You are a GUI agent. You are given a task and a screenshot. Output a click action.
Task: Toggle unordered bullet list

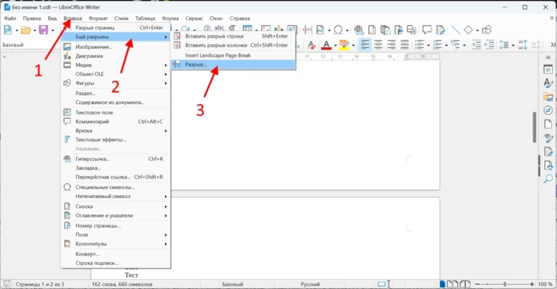click(419, 44)
